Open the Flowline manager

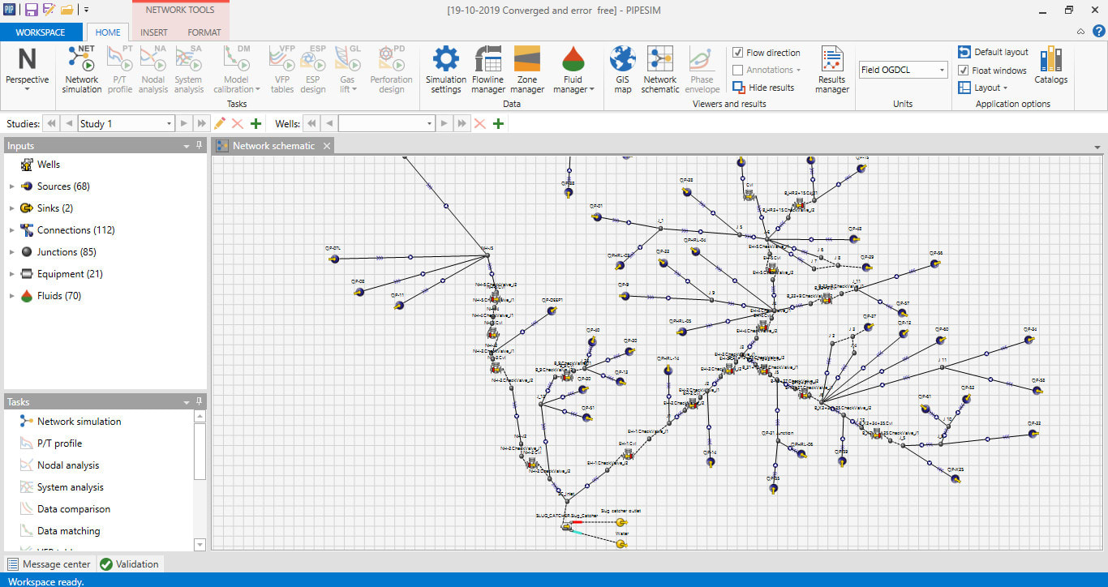488,70
